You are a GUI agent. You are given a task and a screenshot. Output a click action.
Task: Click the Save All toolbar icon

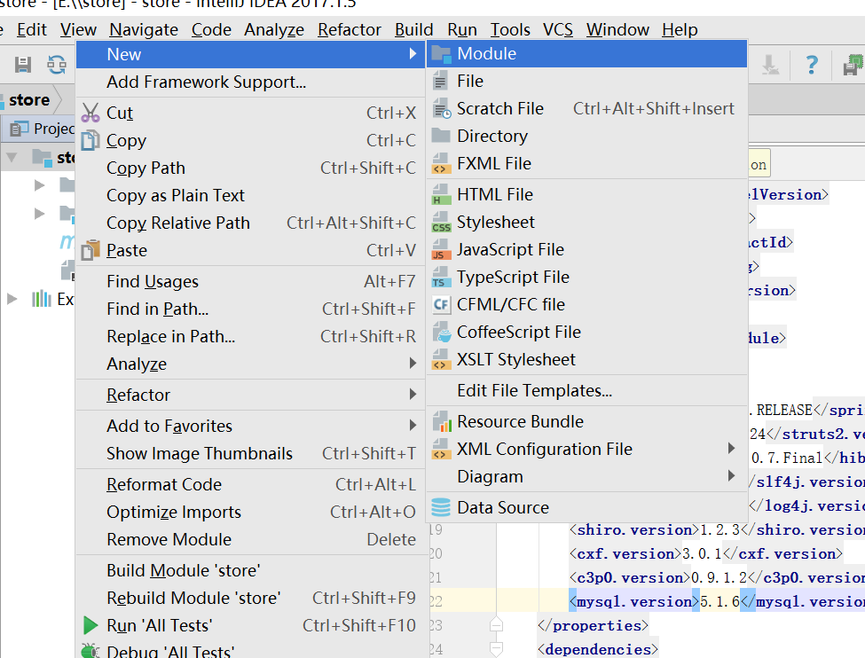pyautogui.click(x=22, y=65)
